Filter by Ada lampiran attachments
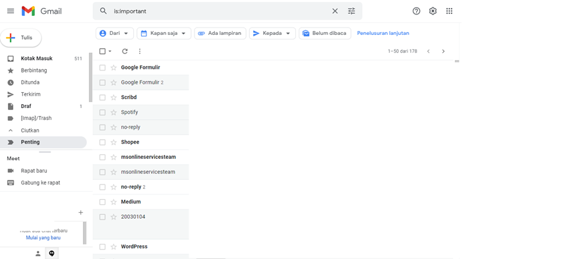The image size is (567, 259). tap(220, 33)
